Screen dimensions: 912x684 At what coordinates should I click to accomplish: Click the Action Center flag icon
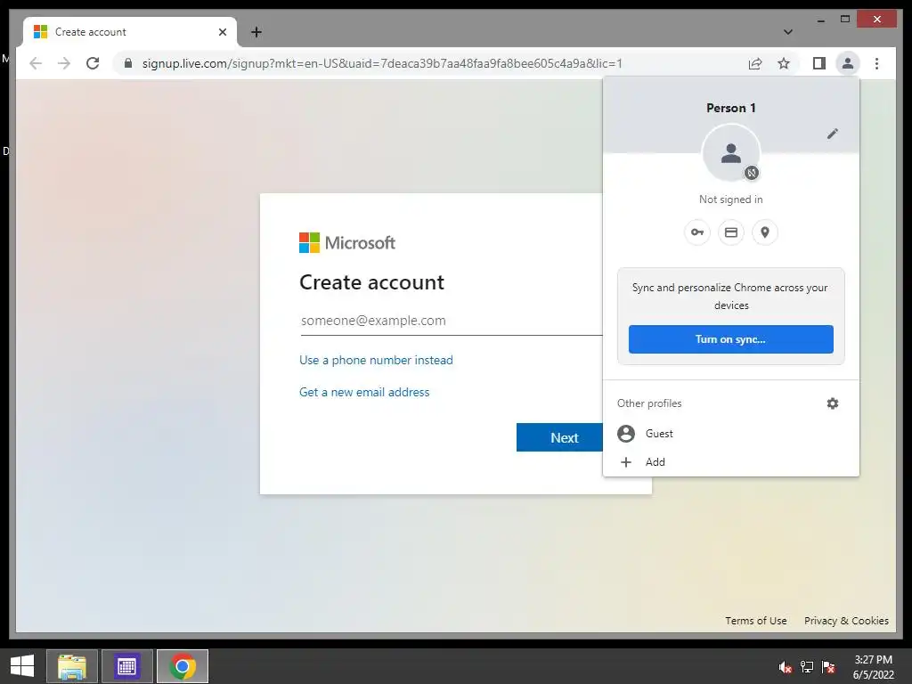tap(828, 667)
